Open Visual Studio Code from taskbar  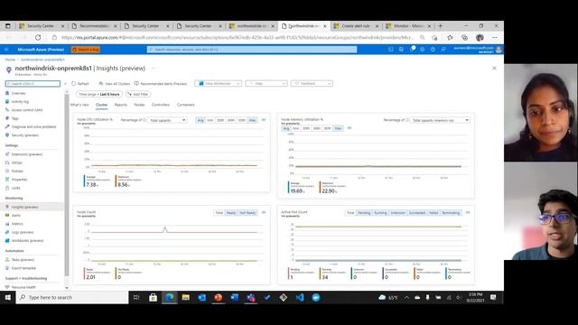coord(300,297)
